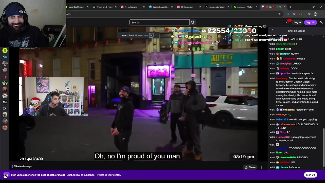This screenshot has height=183, width=325.
Task: Open notifications showing the 27 badge
Action: (x=288, y=22)
